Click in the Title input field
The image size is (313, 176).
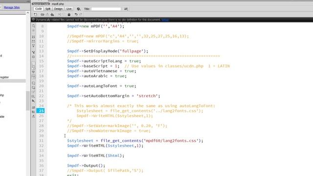click(x=106, y=9)
